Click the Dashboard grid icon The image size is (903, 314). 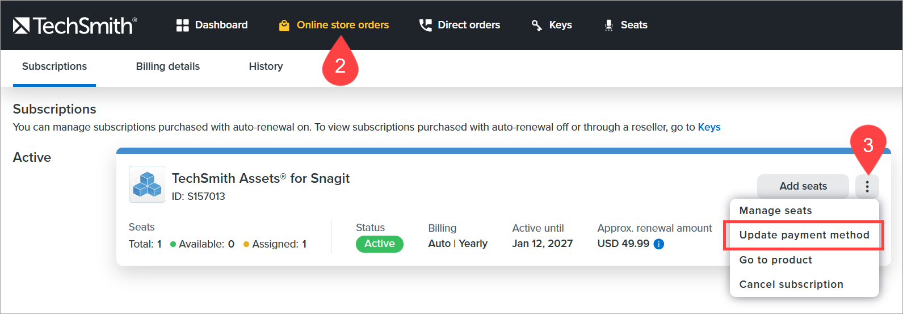pyautogui.click(x=182, y=25)
